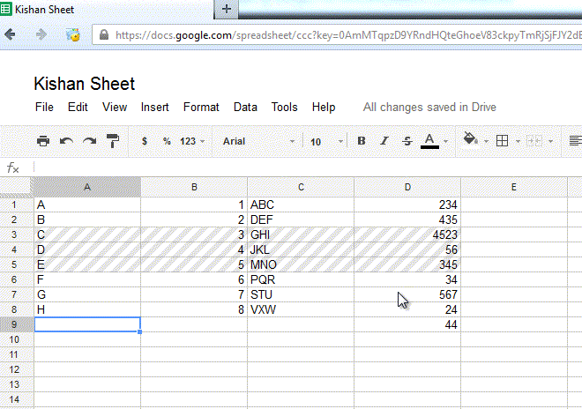Open the Format menu

pos(201,108)
